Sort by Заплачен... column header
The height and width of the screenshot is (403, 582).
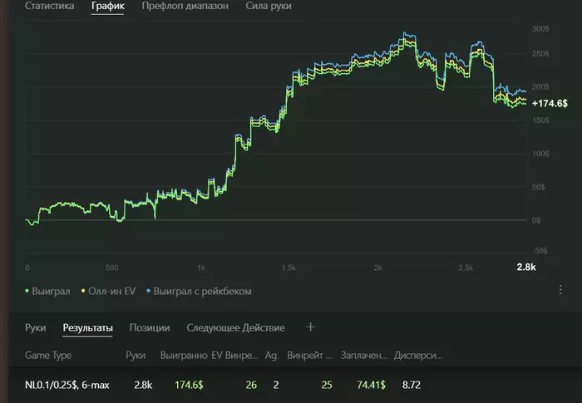point(364,356)
